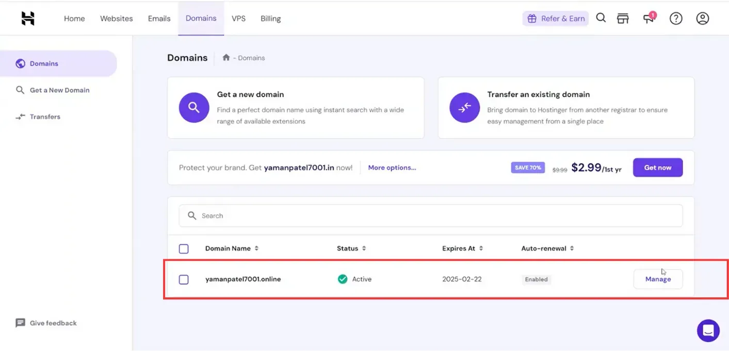
Task: Select Domains in the left sidebar
Action: point(58,63)
